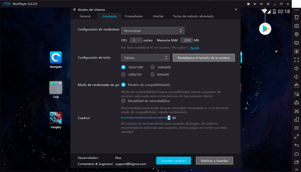
Task: Open the Navegador browser app
Action: pos(56,57)
